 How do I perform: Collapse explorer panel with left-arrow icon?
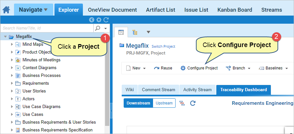pos(91,20)
